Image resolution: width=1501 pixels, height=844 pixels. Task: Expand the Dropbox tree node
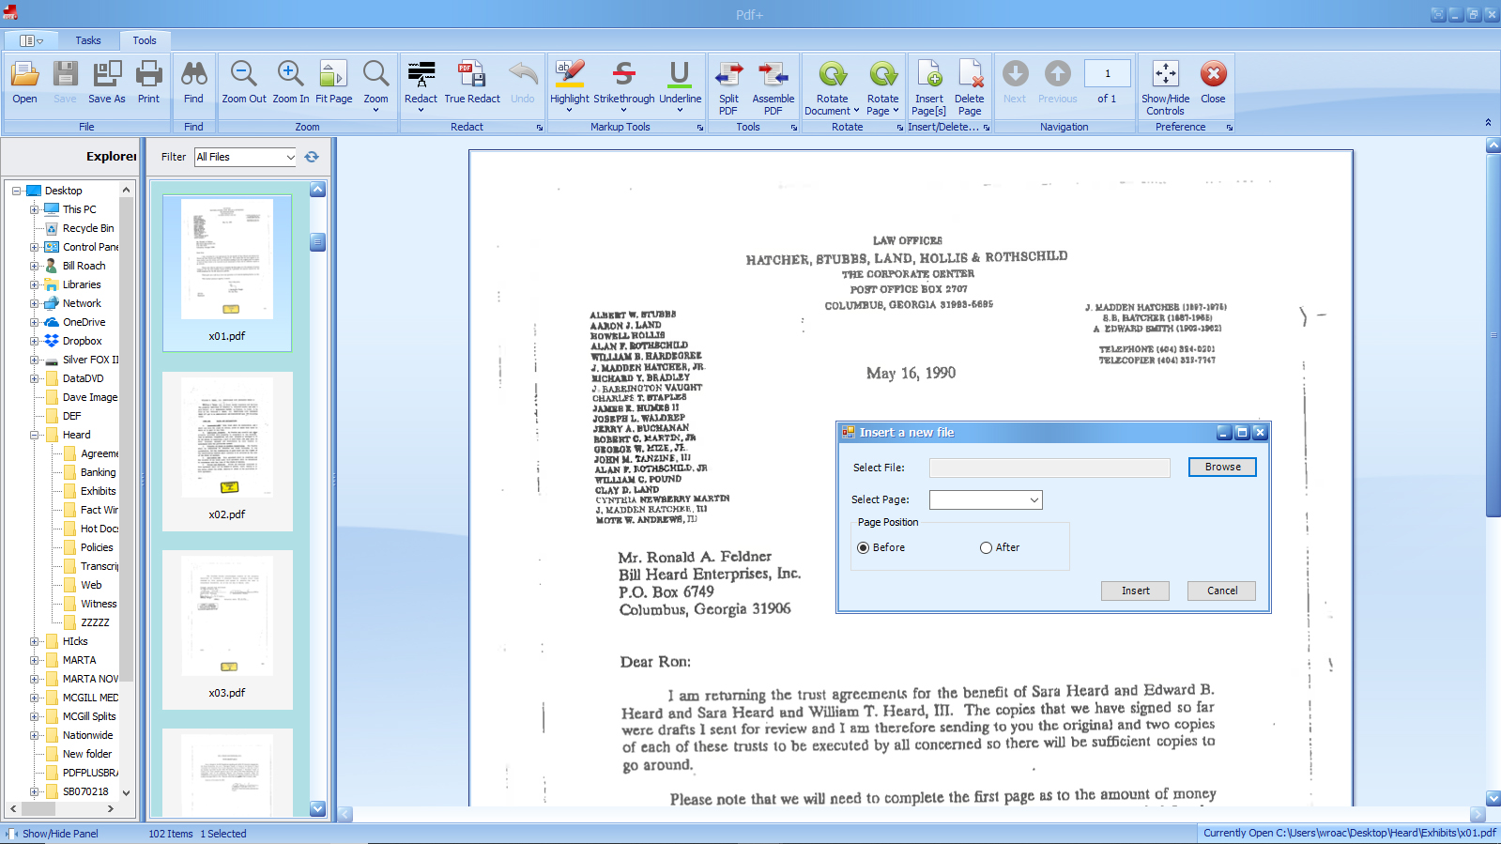coord(35,341)
